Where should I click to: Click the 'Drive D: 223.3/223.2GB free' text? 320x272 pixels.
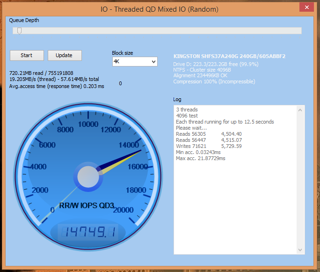[x=216, y=64]
